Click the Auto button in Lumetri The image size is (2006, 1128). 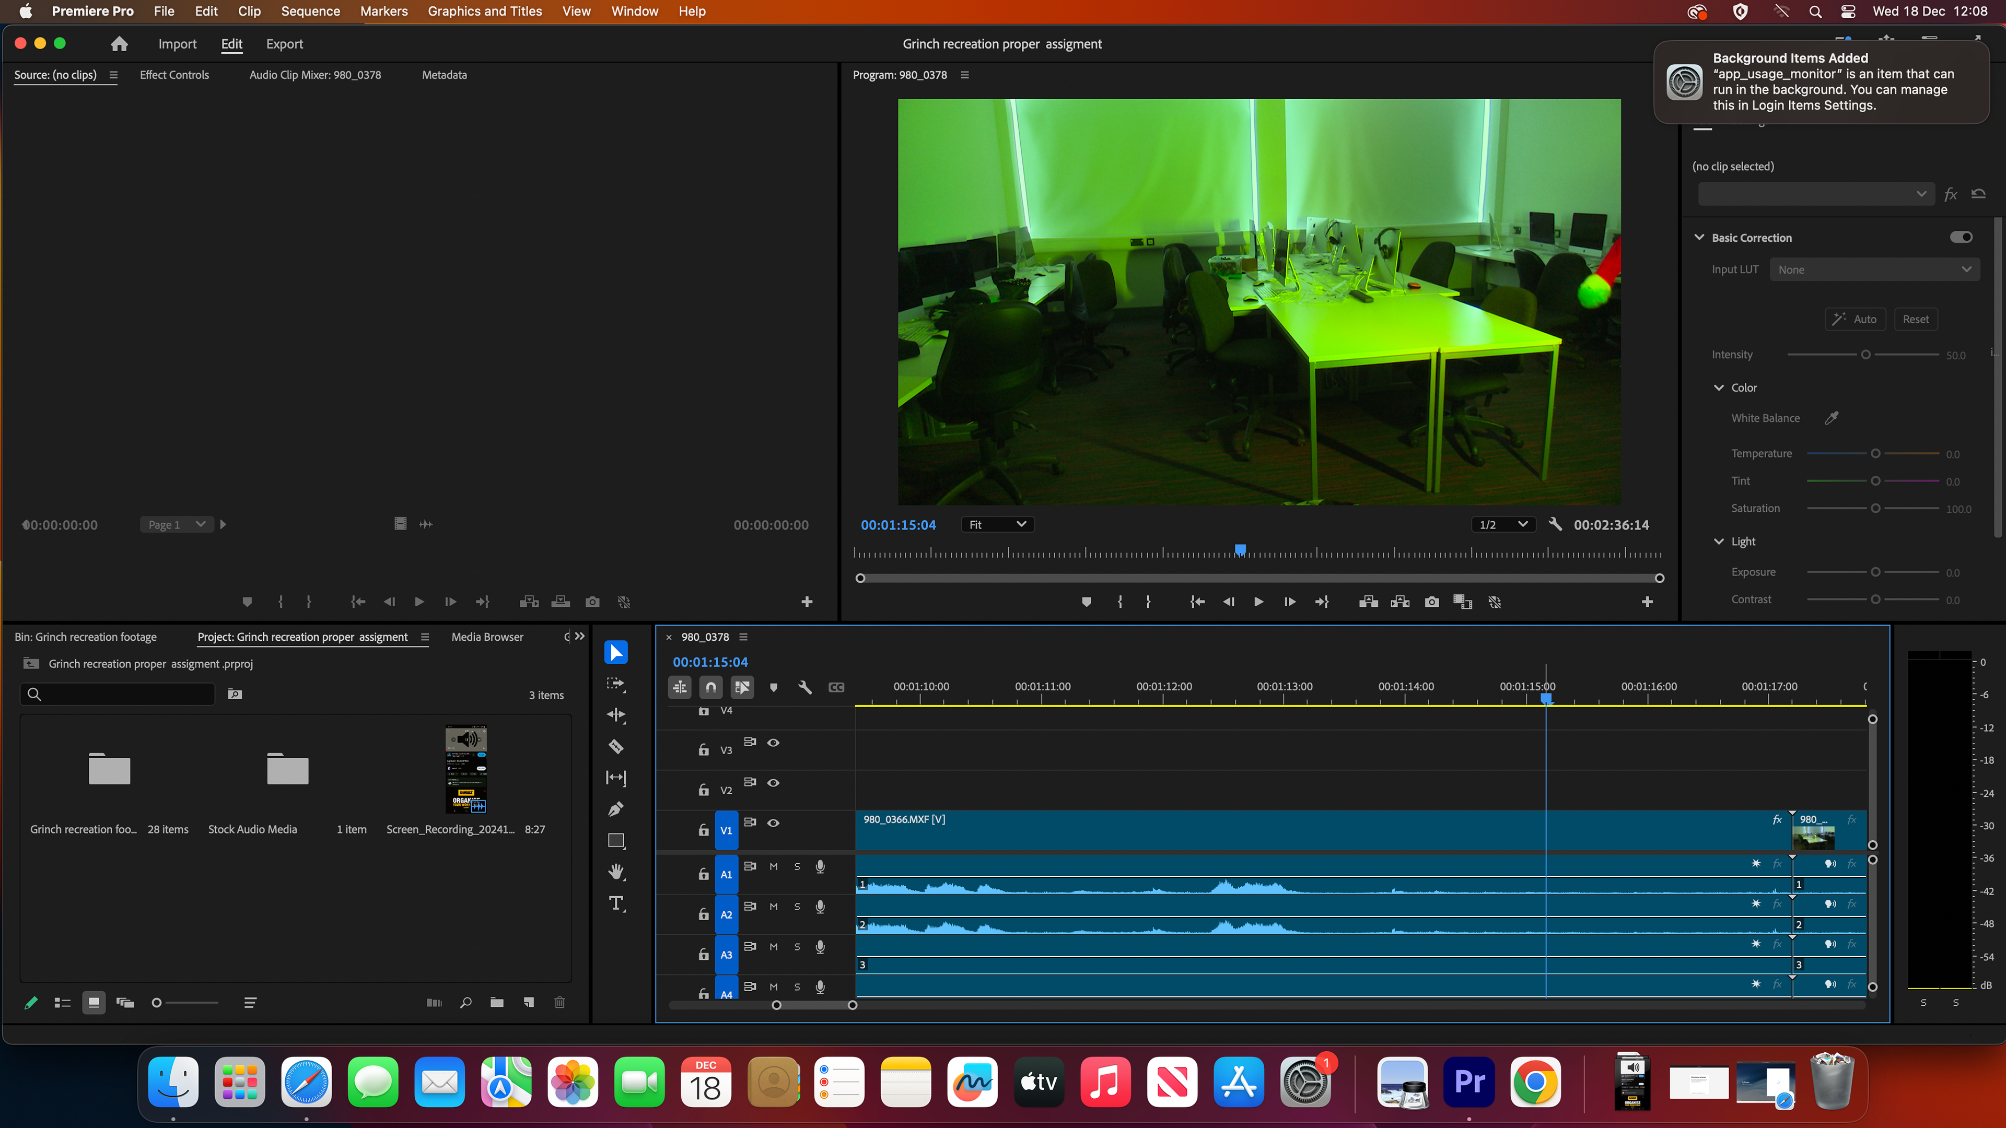1855,319
